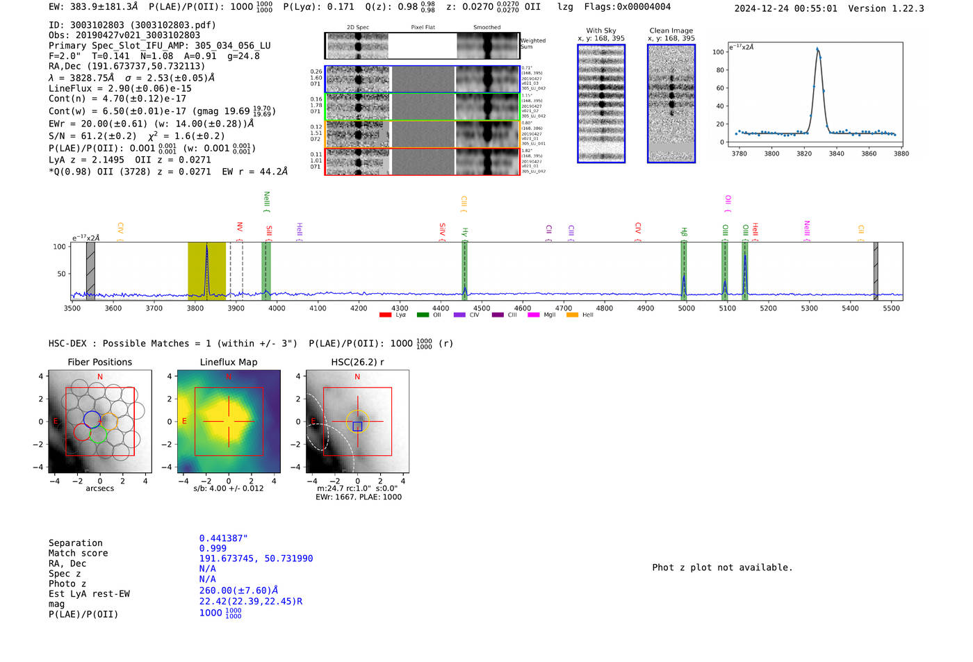Click the Version 1.22.3 text

(886, 8)
